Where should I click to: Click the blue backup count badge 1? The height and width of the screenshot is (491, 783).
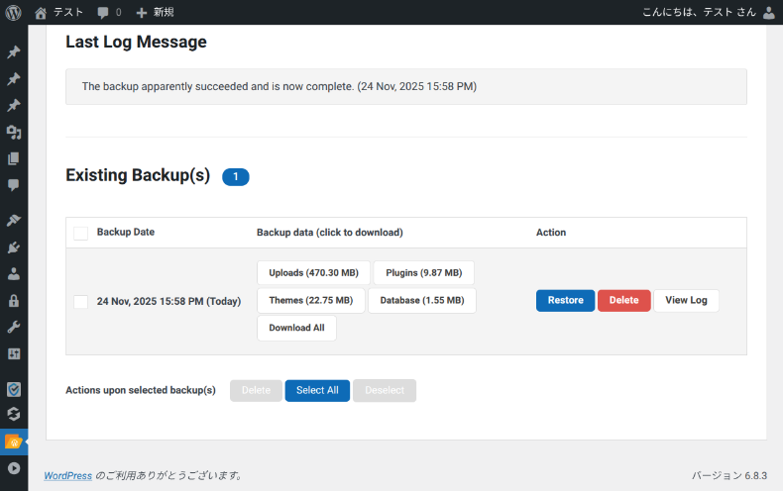(x=236, y=176)
